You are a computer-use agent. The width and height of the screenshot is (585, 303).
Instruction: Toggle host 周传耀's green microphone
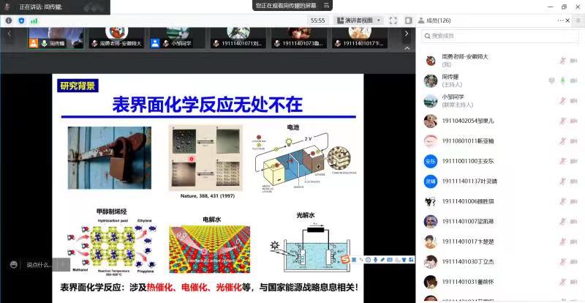click(563, 80)
